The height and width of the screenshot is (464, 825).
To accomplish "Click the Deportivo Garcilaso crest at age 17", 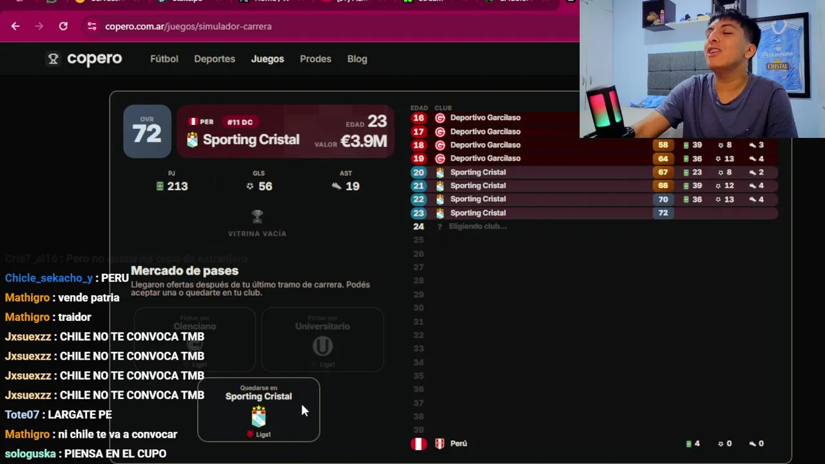I will point(440,131).
